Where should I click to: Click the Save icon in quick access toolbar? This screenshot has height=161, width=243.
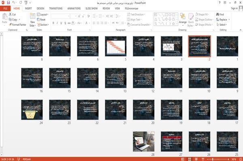(9, 2)
